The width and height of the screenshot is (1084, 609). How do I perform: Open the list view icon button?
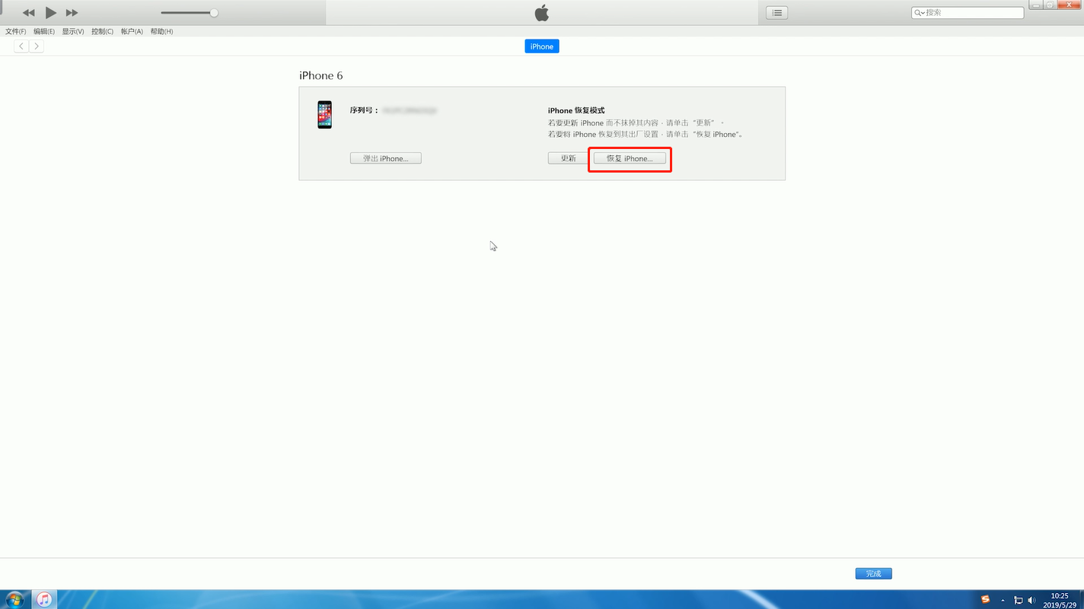776,13
